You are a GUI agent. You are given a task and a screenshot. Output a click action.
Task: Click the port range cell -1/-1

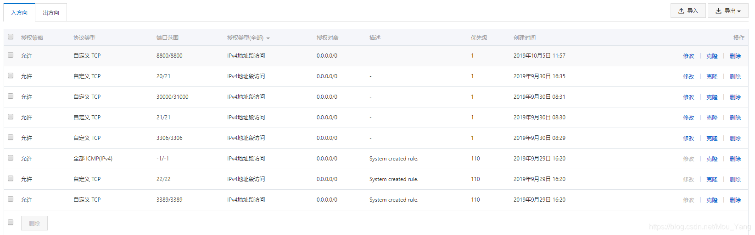(x=162, y=159)
